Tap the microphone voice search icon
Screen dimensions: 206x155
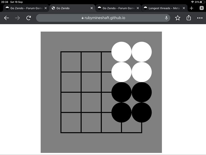[x=166, y=18]
